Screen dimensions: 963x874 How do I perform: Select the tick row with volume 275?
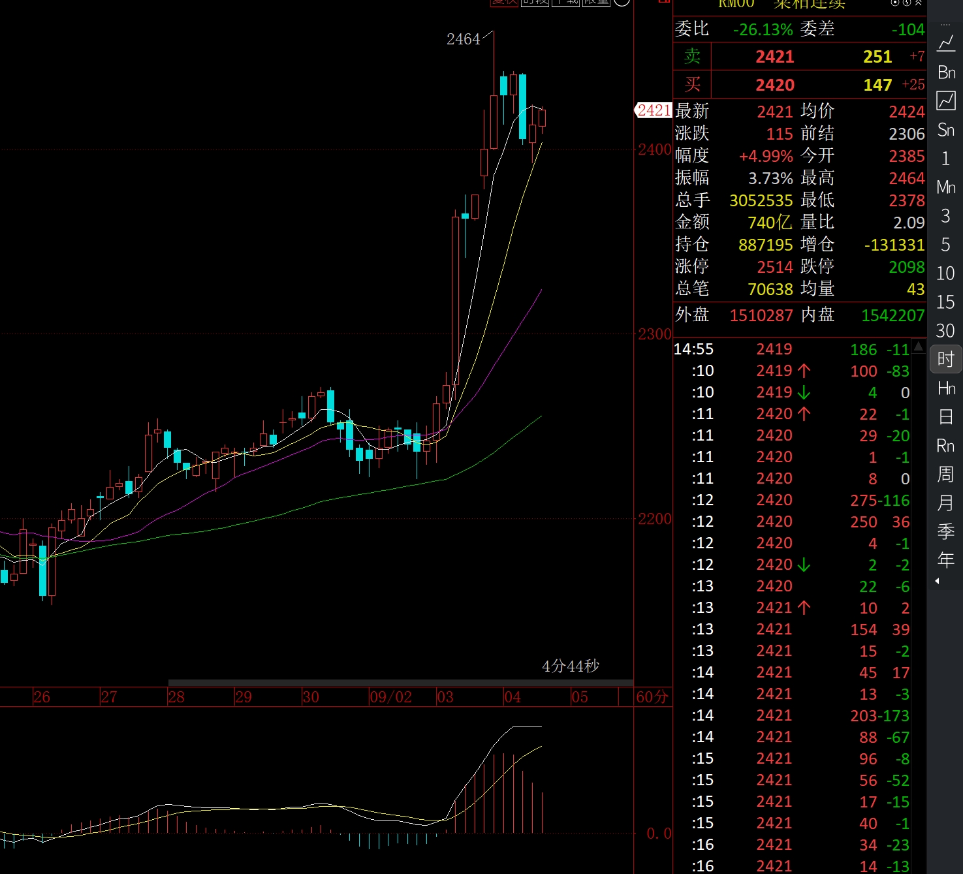coord(792,500)
